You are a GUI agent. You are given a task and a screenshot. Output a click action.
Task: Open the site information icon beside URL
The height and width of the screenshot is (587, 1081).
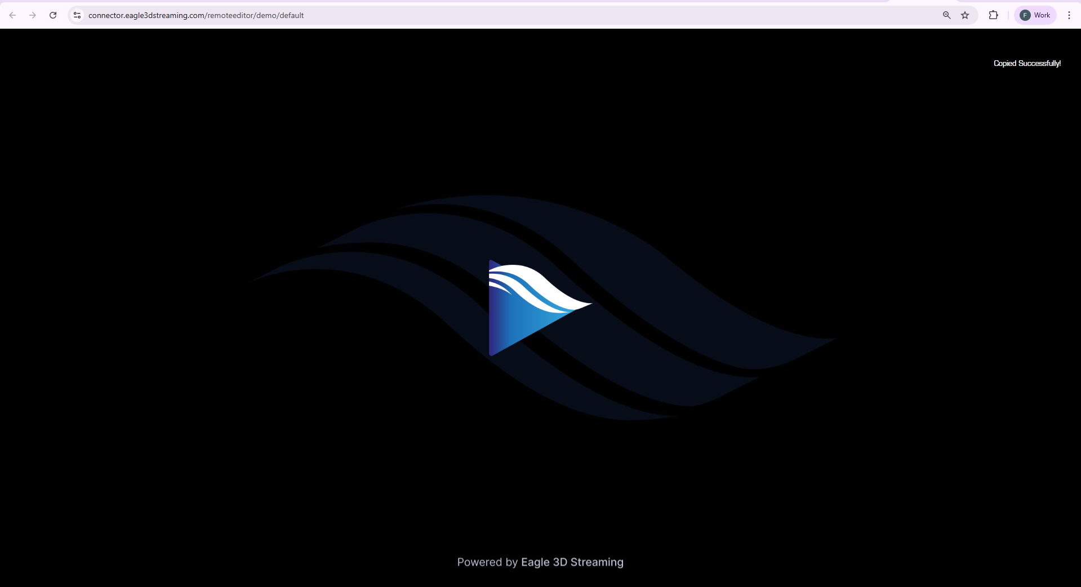point(77,15)
